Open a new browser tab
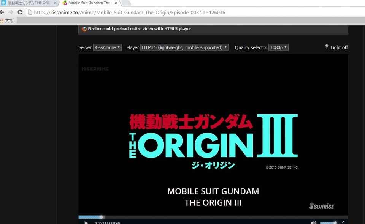Image resolution: width=365 pixels, height=224 pixels. 126,3
